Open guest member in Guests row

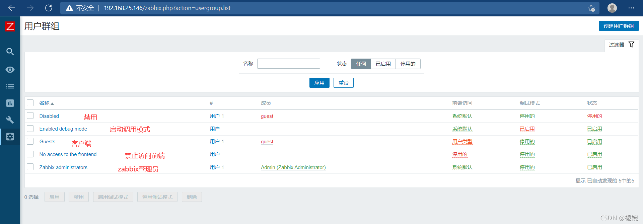pyautogui.click(x=267, y=142)
